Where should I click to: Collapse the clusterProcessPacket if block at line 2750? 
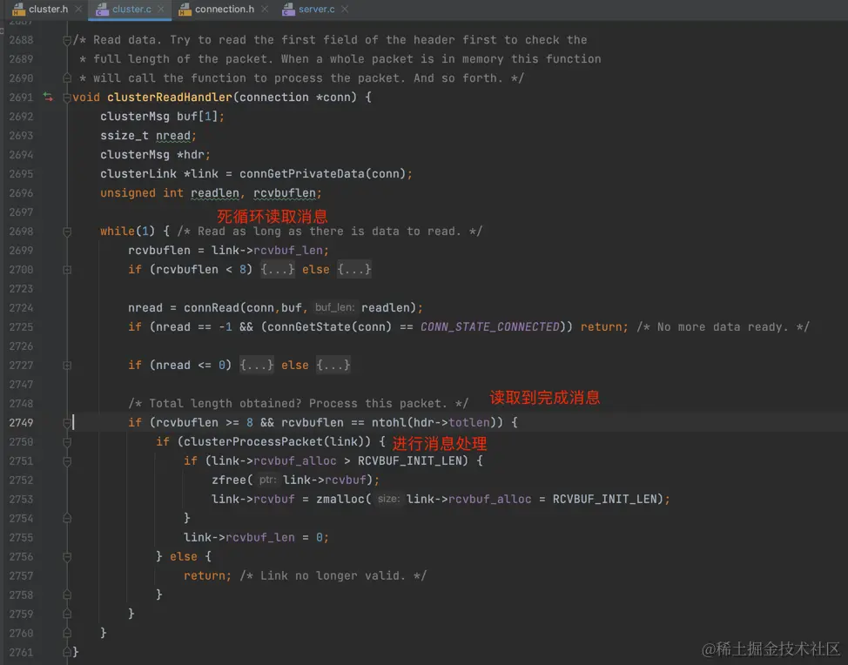tap(67, 441)
